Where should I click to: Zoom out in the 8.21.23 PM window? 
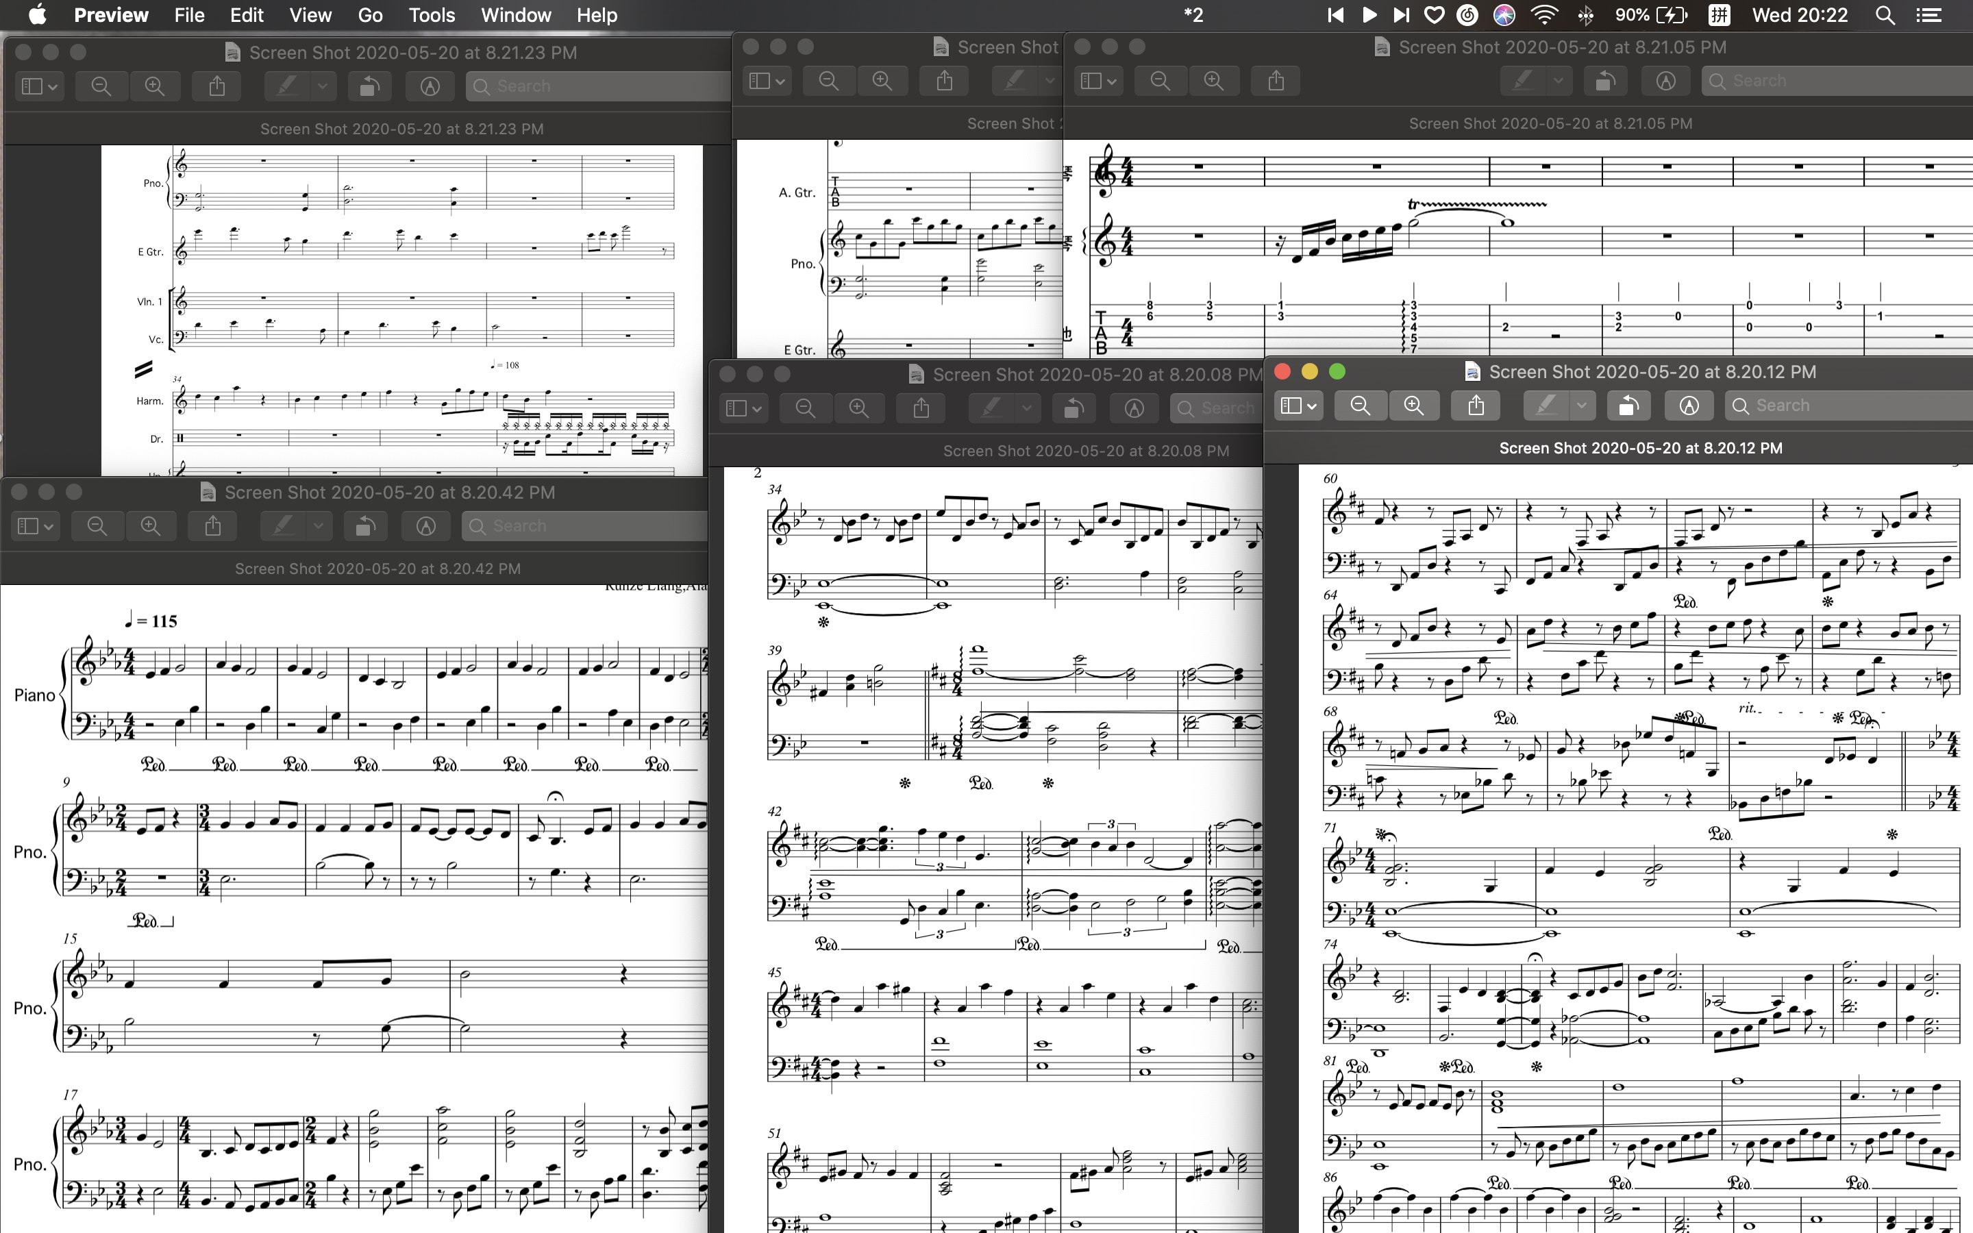pyautogui.click(x=101, y=86)
